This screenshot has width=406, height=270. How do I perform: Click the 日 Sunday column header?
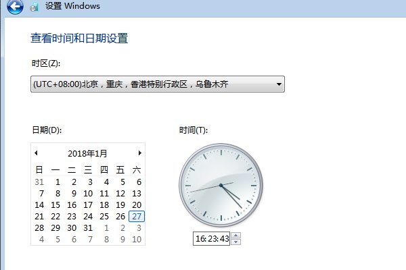(39, 169)
